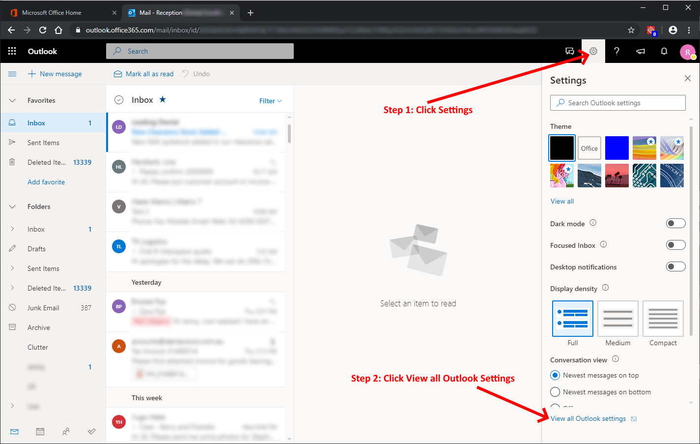Select the black theme swatch
The height and width of the screenshot is (444, 700).
tap(562, 148)
